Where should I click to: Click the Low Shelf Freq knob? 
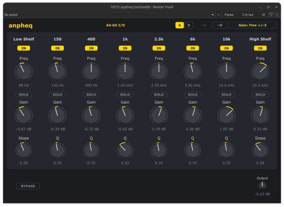[24, 72]
